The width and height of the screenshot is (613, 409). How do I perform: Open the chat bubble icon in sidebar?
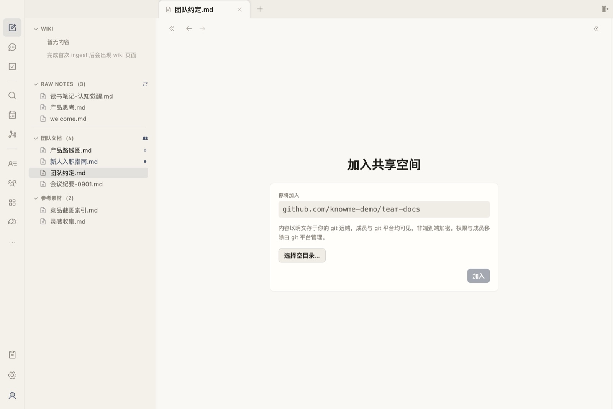coord(12,47)
